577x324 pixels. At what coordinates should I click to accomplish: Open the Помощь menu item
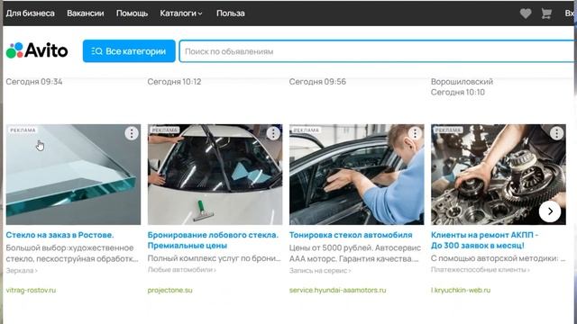coord(132,13)
